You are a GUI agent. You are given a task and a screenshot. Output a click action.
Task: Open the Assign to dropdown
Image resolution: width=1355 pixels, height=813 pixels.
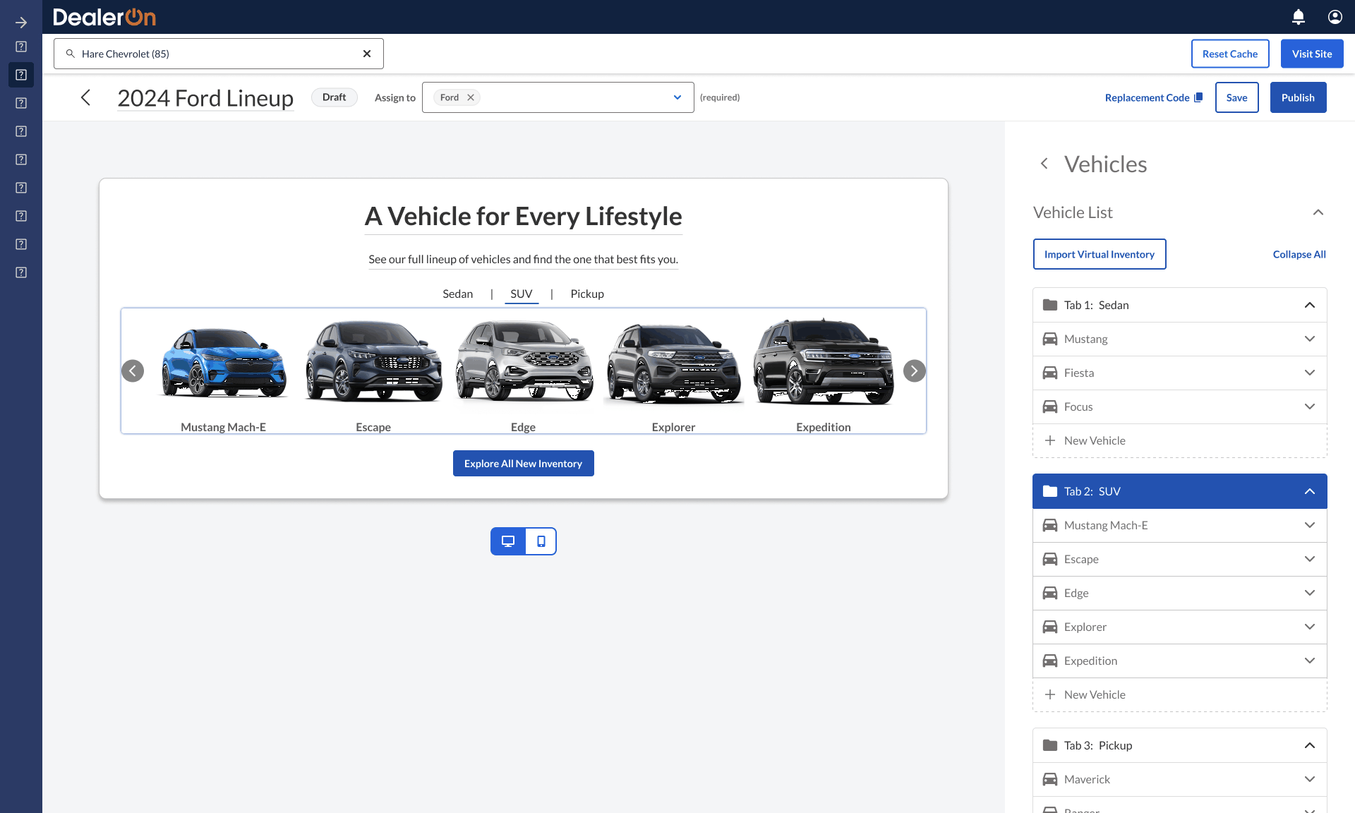click(x=677, y=97)
